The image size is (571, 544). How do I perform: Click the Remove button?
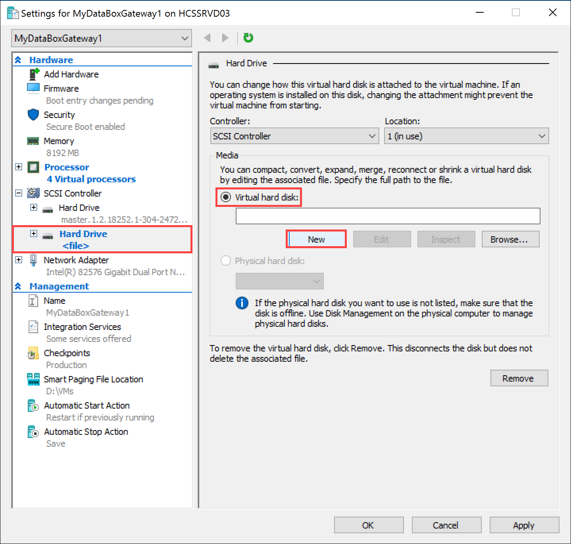519,378
